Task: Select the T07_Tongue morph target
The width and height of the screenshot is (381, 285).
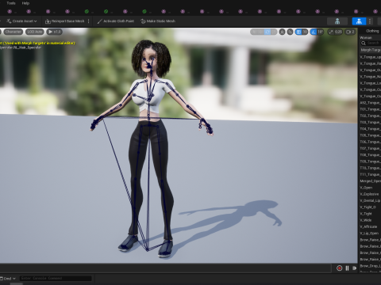Action: (x=370, y=148)
